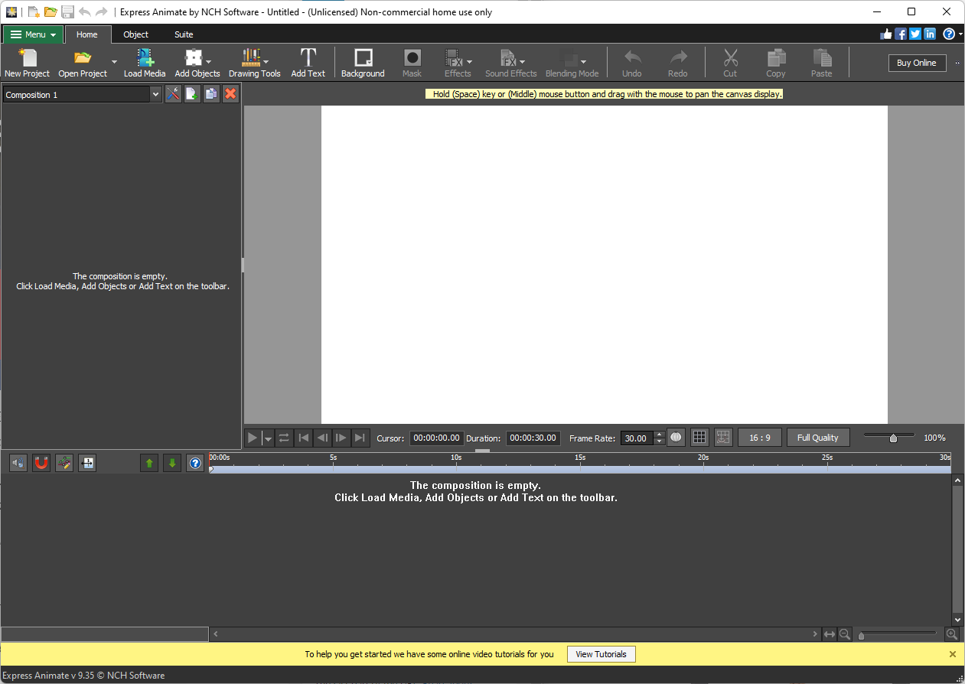Click the timeline help question icon
Image resolution: width=965 pixels, height=684 pixels.
click(x=195, y=463)
